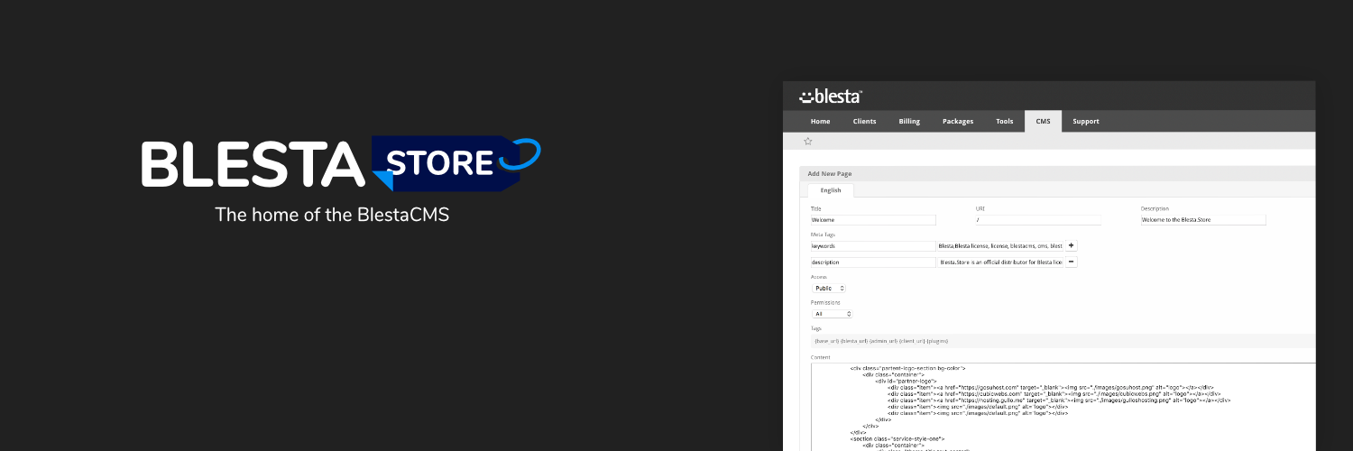Focus the Title field containing Welcome
The image size is (1353, 451).
click(x=873, y=219)
